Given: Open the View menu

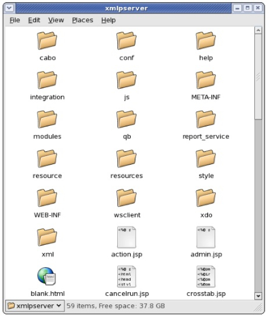Looking at the screenshot, I should pyautogui.click(x=56, y=20).
